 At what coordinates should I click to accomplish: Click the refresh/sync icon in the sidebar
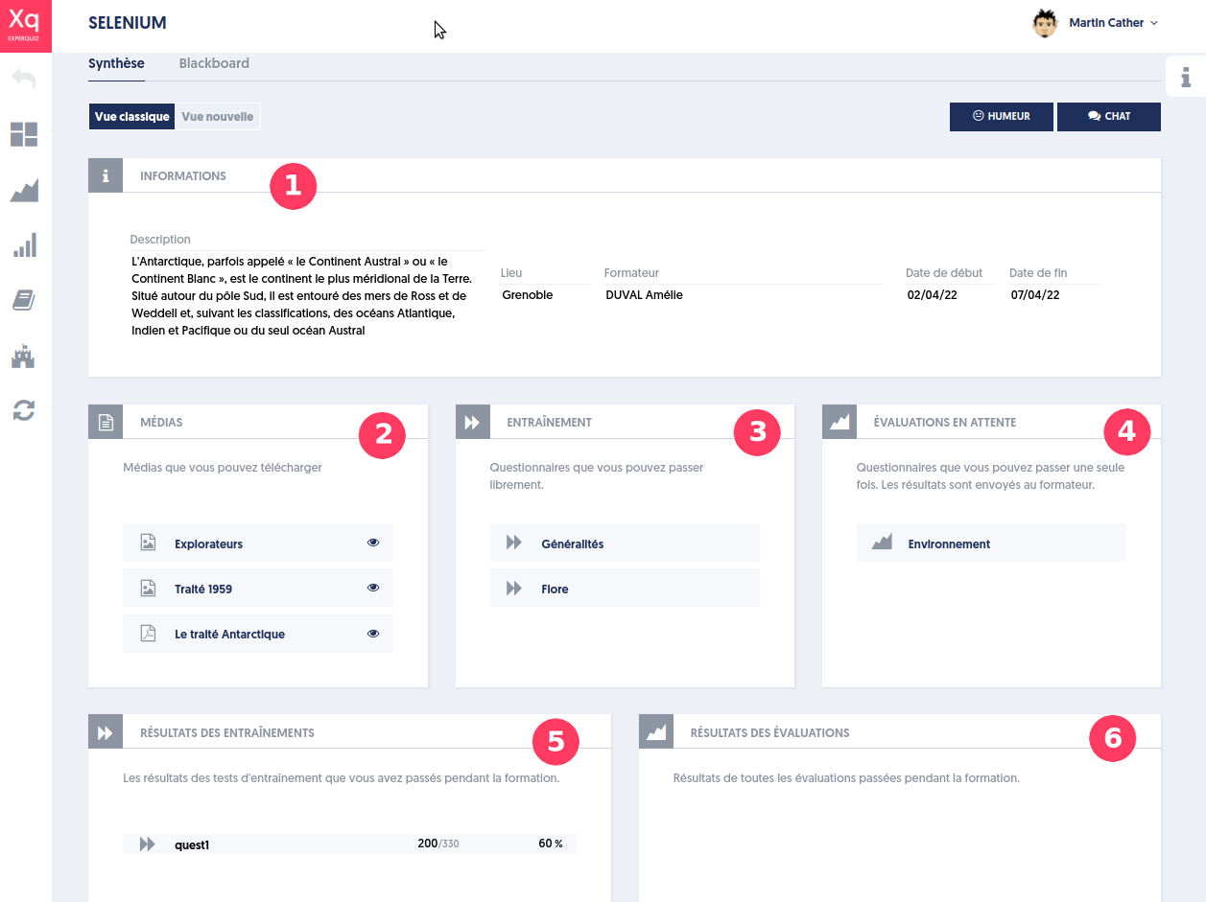[24, 410]
